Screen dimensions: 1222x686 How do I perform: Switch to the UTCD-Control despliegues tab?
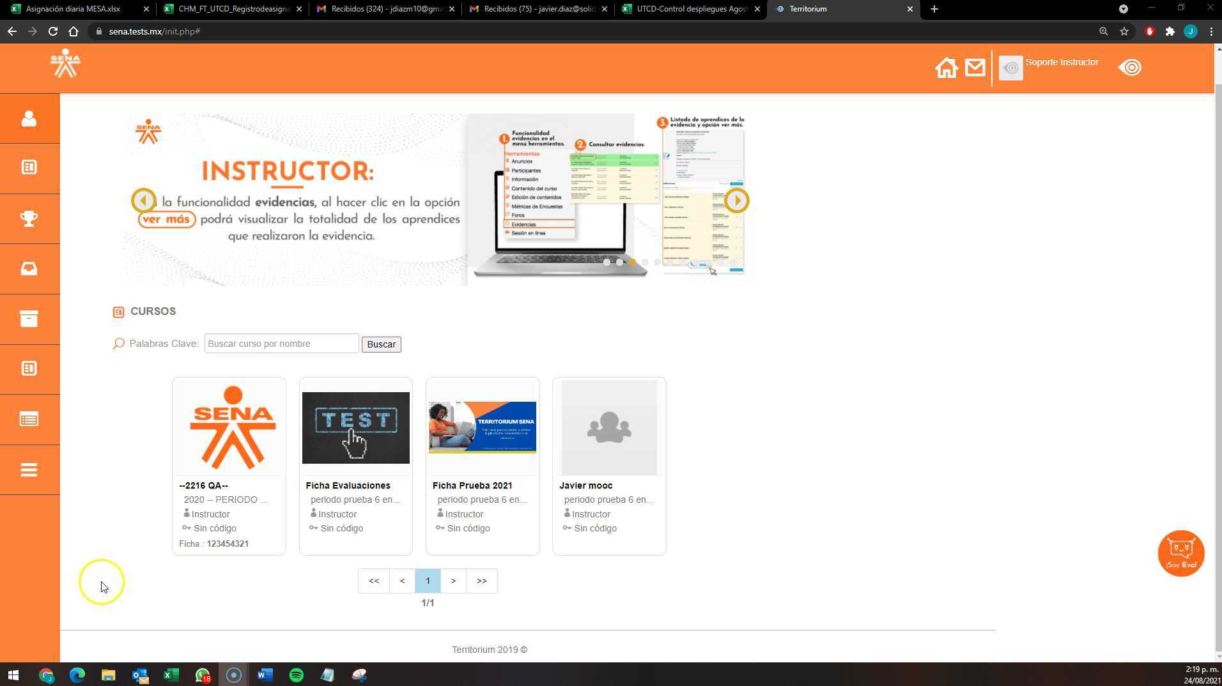point(690,9)
